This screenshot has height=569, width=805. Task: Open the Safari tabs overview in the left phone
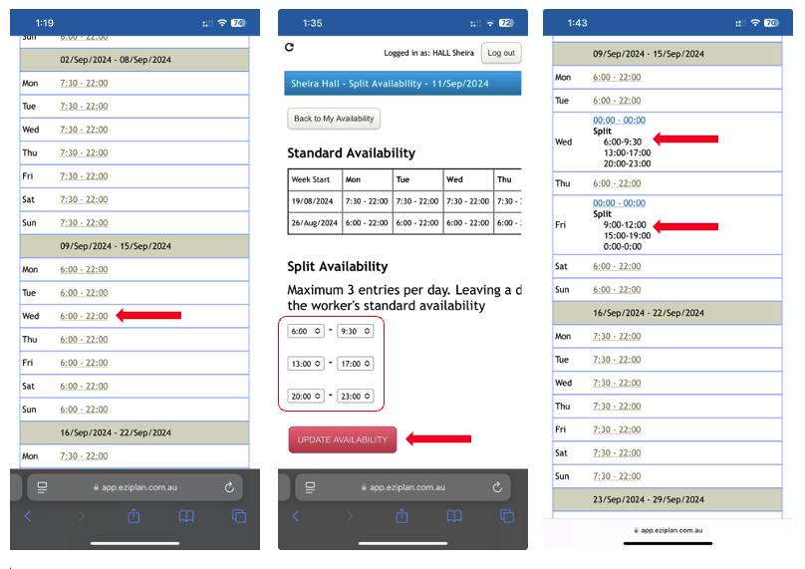tap(239, 515)
